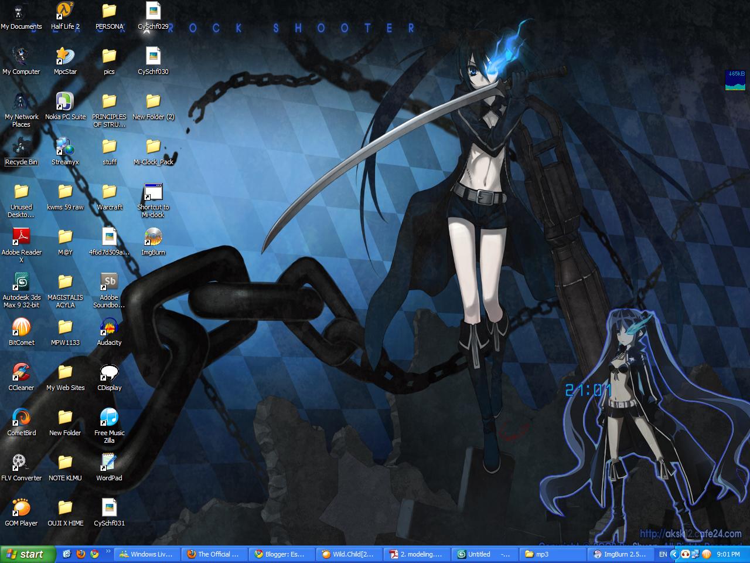
Task: Launch the Half Life 2 shortcut
Action: click(65, 16)
